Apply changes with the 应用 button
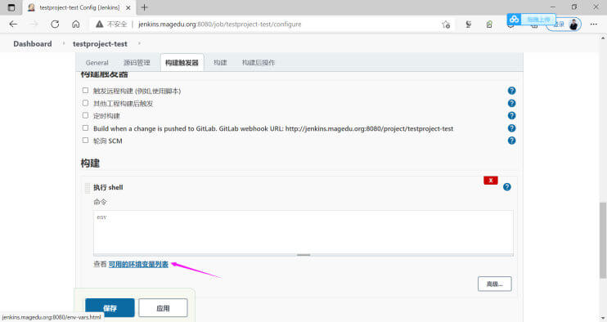The width and height of the screenshot is (607, 322). (x=163, y=308)
